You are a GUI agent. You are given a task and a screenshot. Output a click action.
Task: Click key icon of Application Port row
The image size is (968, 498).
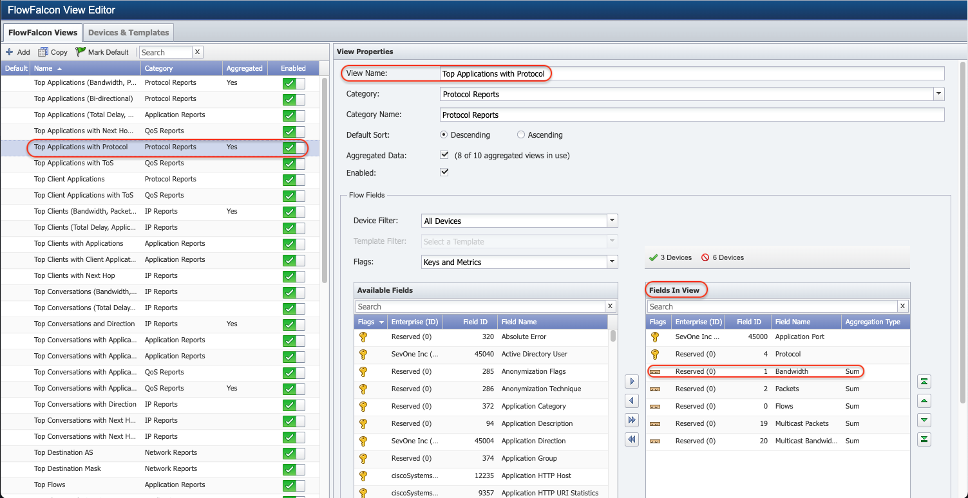[655, 337]
